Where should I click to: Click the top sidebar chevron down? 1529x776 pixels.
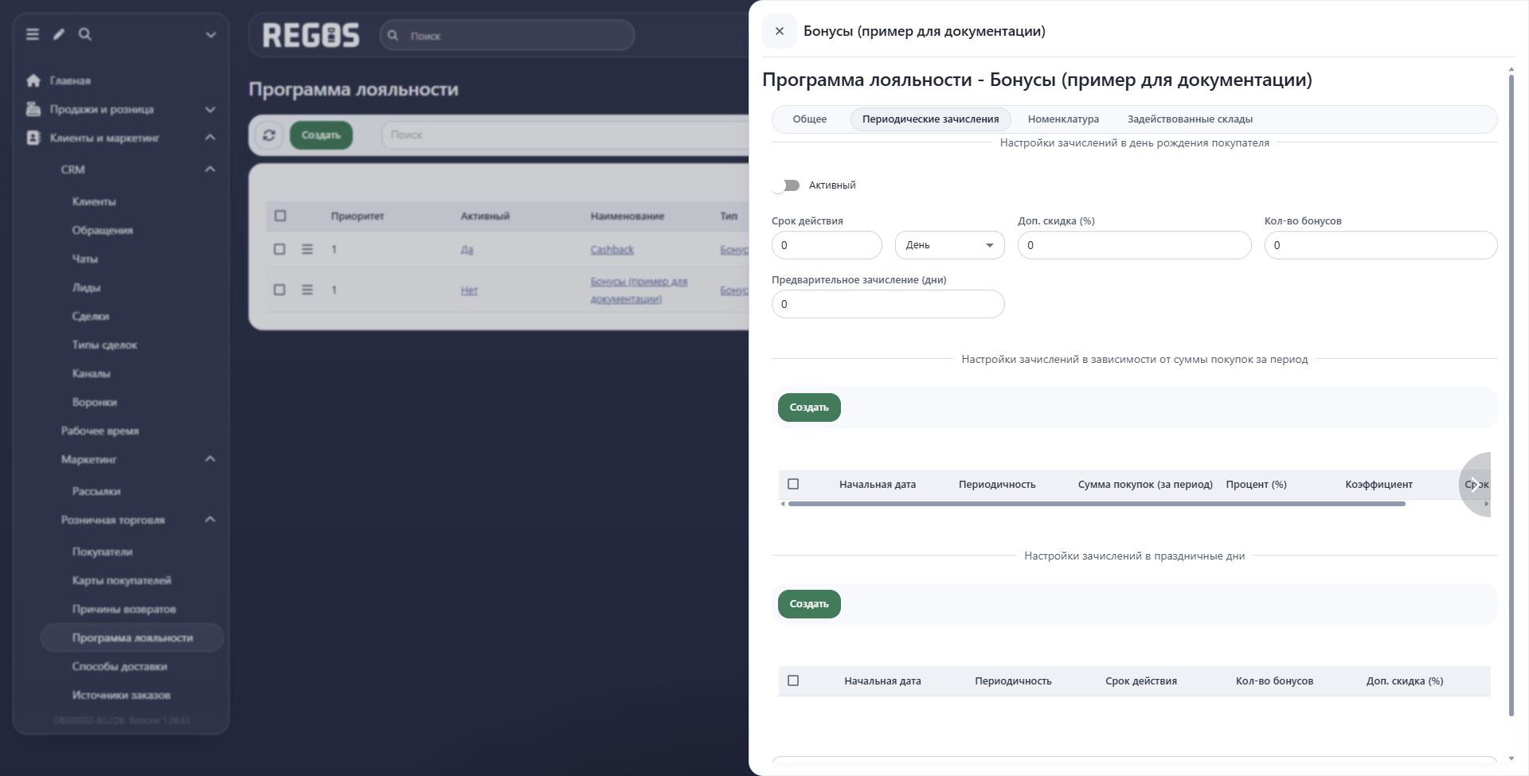pyautogui.click(x=211, y=34)
